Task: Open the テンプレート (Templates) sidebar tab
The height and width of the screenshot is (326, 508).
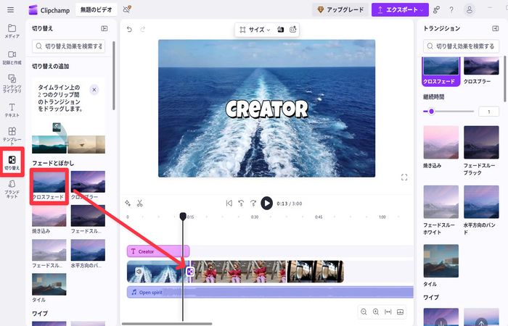Action: [x=12, y=135]
